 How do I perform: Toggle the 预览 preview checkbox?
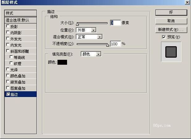point(164,37)
